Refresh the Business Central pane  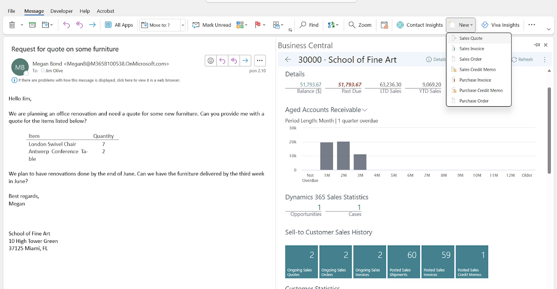coord(522,60)
